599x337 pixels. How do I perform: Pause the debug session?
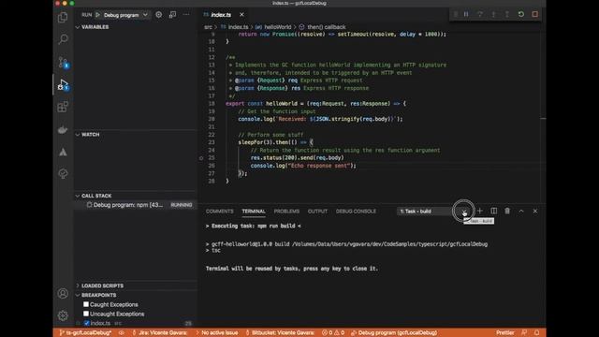coord(466,14)
